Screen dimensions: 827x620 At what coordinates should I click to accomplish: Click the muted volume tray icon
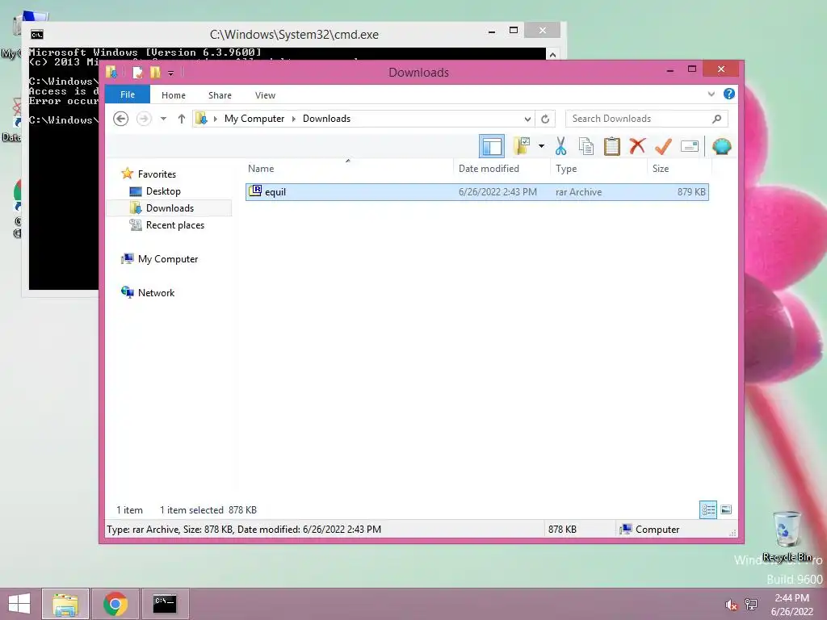731,605
